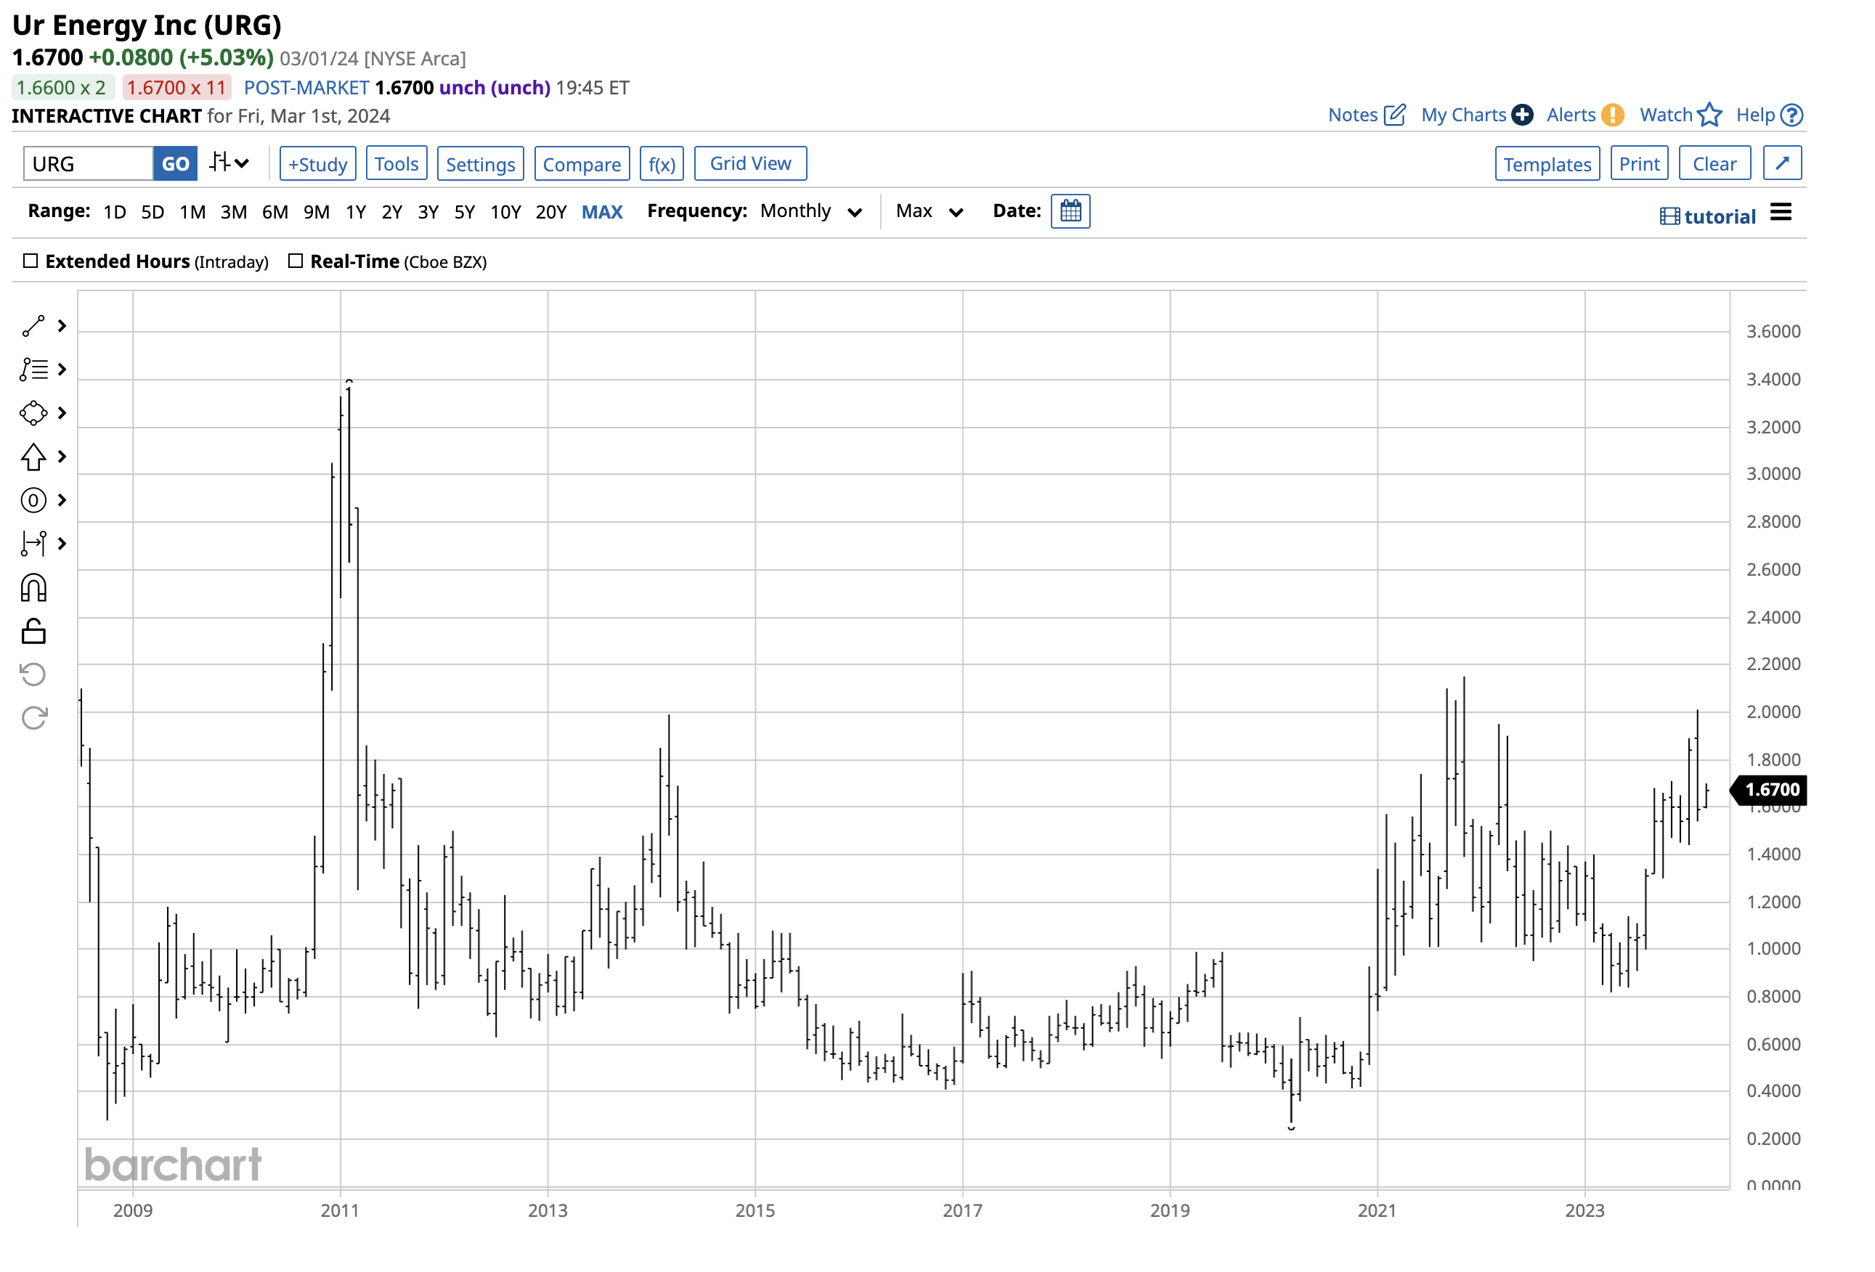Focus the URG symbol input field
Viewport: 1875px width, 1272px height.
tap(88, 164)
